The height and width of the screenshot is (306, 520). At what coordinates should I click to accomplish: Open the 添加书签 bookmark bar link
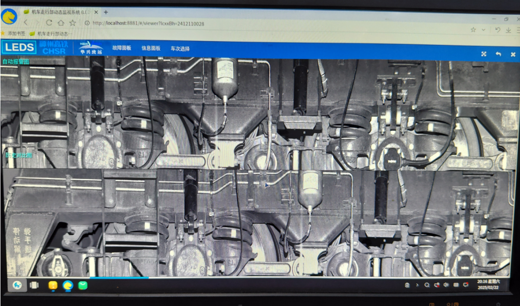coord(16,33)
